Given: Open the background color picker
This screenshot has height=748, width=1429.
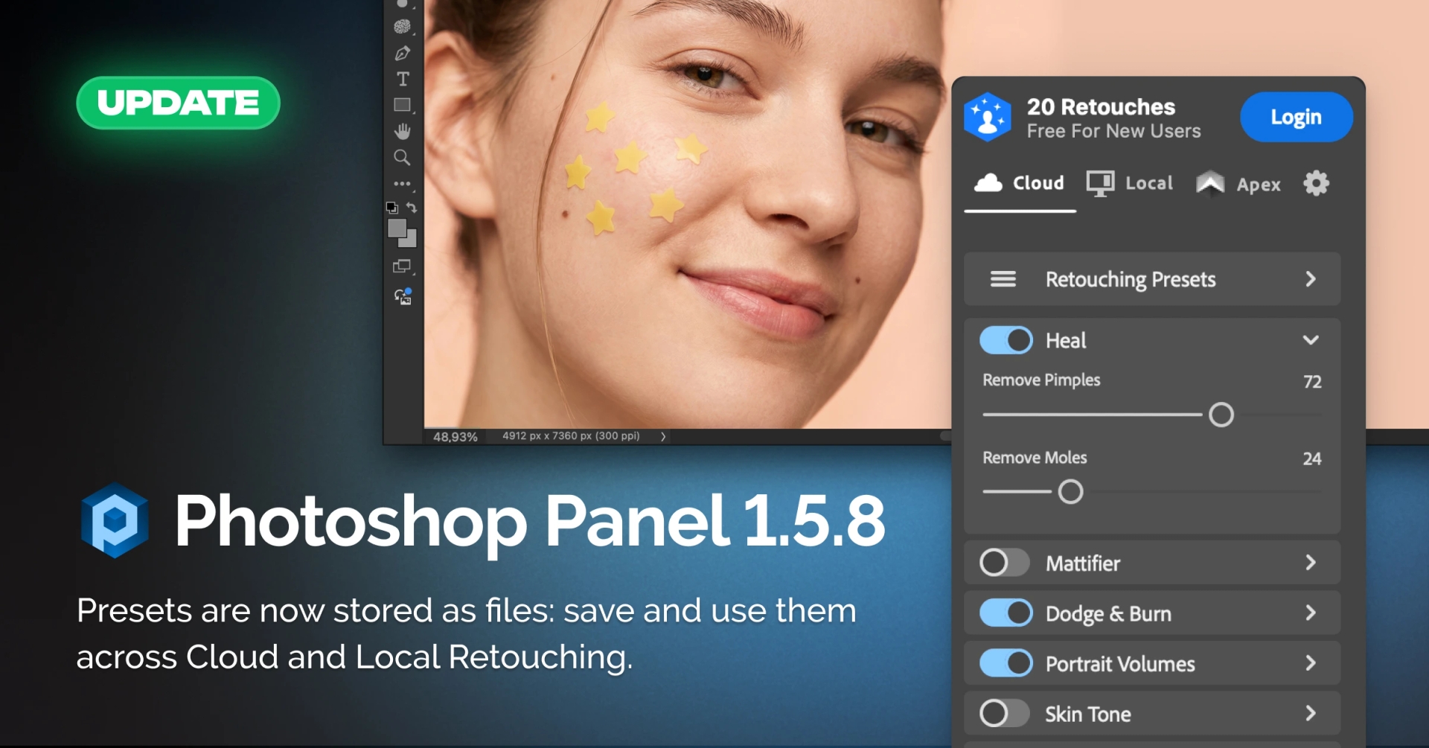Looking at the screenshot, I should (x=409, y=240).
